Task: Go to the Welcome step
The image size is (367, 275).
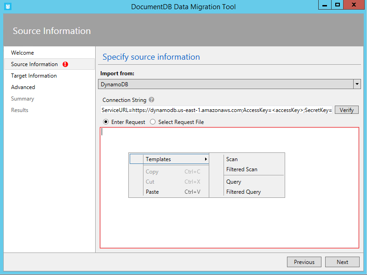Action: pos(23,53)
